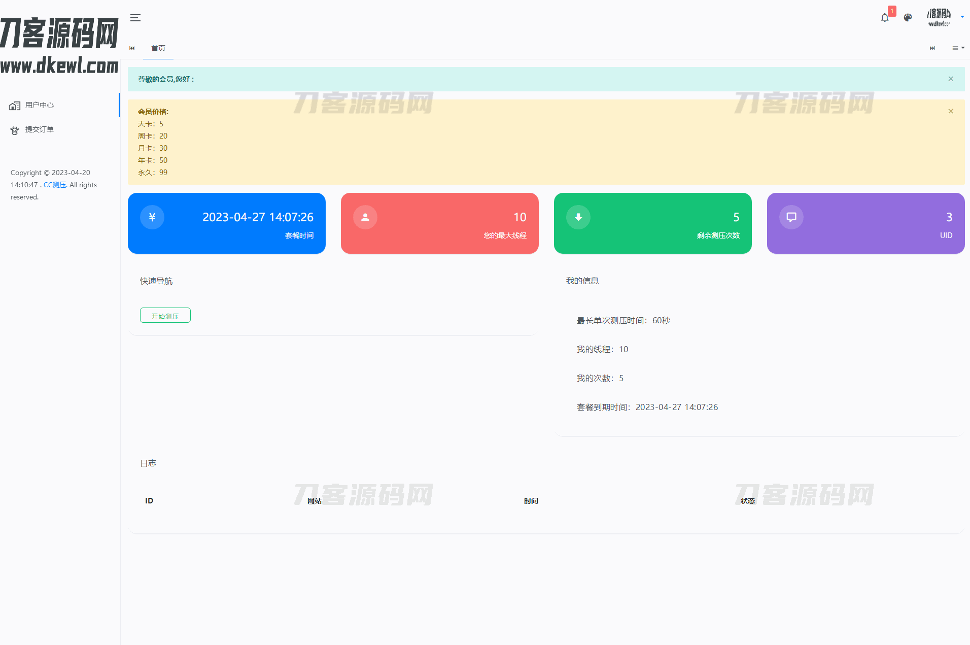
Task: Click the chat icon on purple card
Action: click(791, 217)
